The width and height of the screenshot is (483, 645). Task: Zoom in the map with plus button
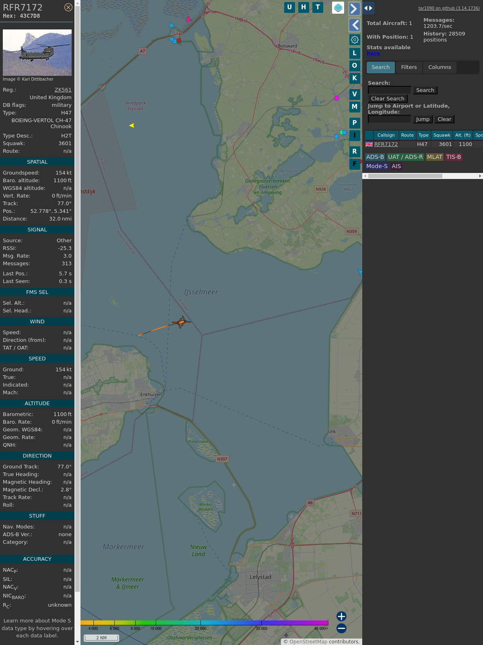[341, 616]
